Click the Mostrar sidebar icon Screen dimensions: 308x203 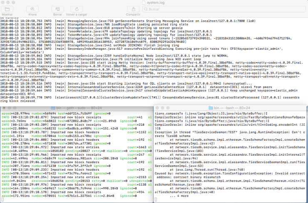coord(7,8)
